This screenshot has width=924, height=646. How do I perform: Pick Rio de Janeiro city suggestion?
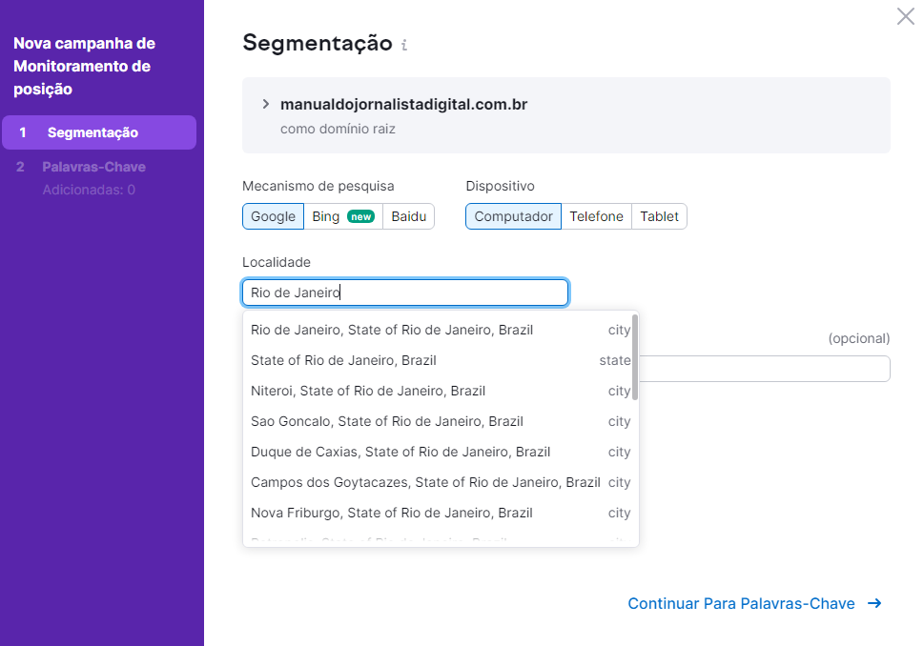pos(392,330)
